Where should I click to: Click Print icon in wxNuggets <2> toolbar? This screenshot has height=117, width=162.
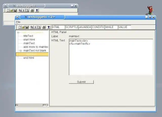[x=44, y=27]
